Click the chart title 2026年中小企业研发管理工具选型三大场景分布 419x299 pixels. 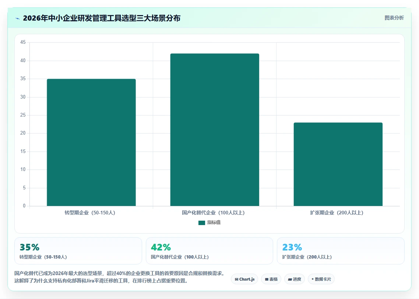[102, 18]
